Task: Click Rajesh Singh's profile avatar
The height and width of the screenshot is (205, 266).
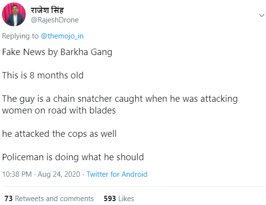Action: click(x=14, y=14)
